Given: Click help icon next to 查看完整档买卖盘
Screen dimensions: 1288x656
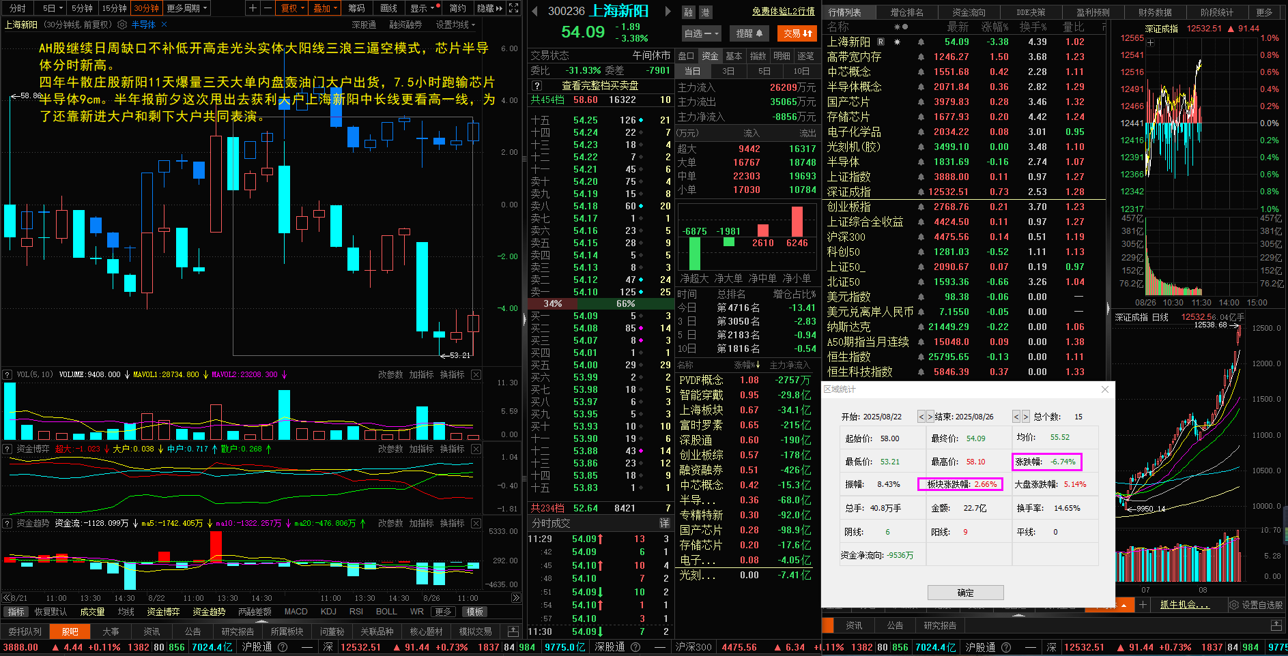Looking at the screenshot, I should 537,86.
